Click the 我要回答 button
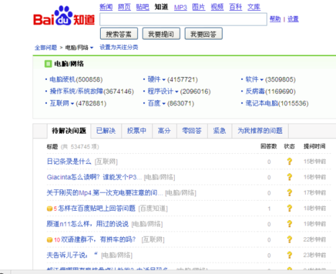 [204, 34]
